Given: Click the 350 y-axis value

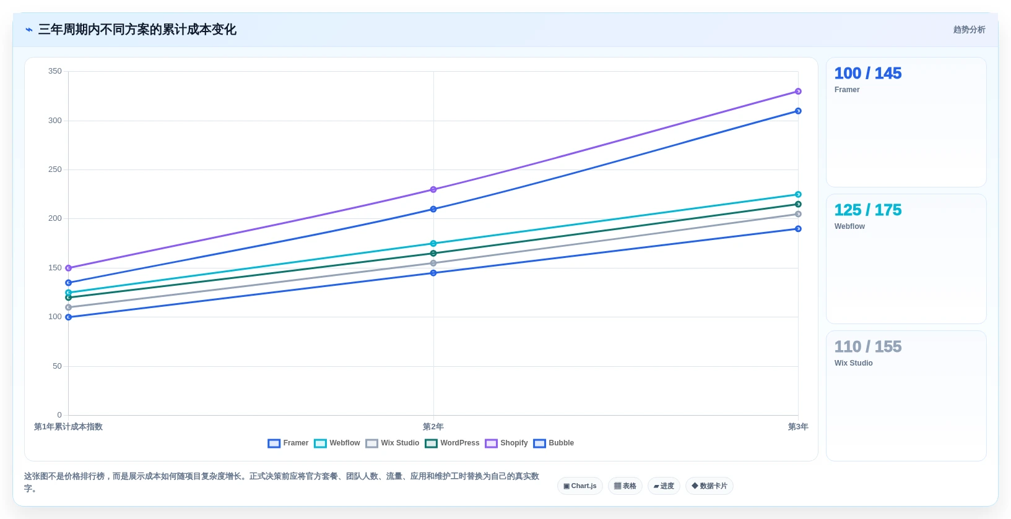Looking at the screenshot, I should point(55,71).
